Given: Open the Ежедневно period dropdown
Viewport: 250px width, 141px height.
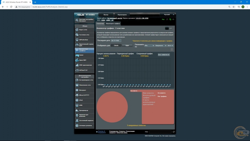Looking at the screenshot, I should [161, 46].
